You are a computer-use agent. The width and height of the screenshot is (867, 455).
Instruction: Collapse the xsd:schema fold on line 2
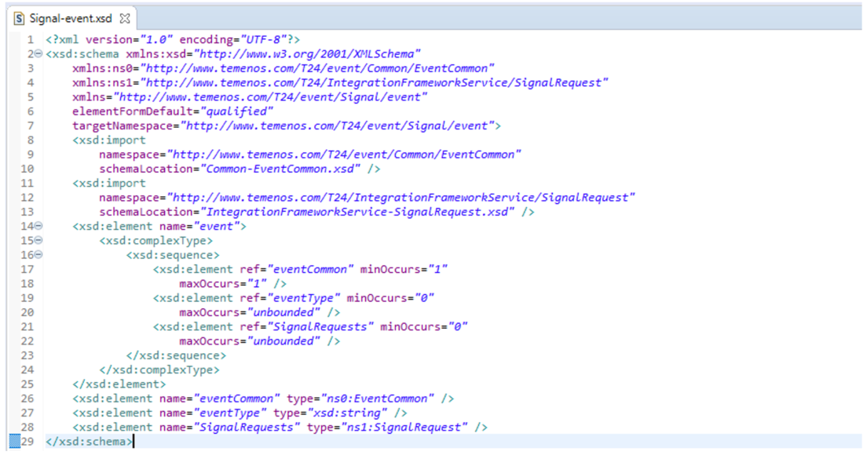coord(38,55)
